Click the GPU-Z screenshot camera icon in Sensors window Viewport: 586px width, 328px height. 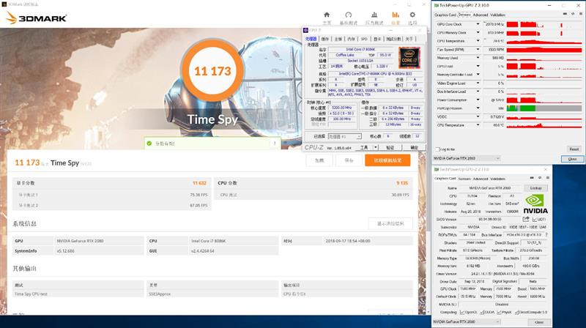565,14
